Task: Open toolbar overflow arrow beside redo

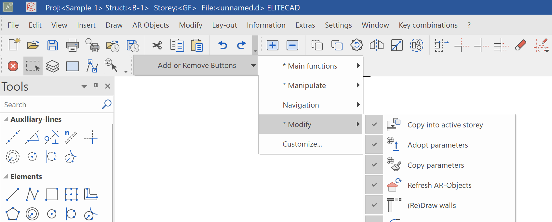Action: click(255, 45)
